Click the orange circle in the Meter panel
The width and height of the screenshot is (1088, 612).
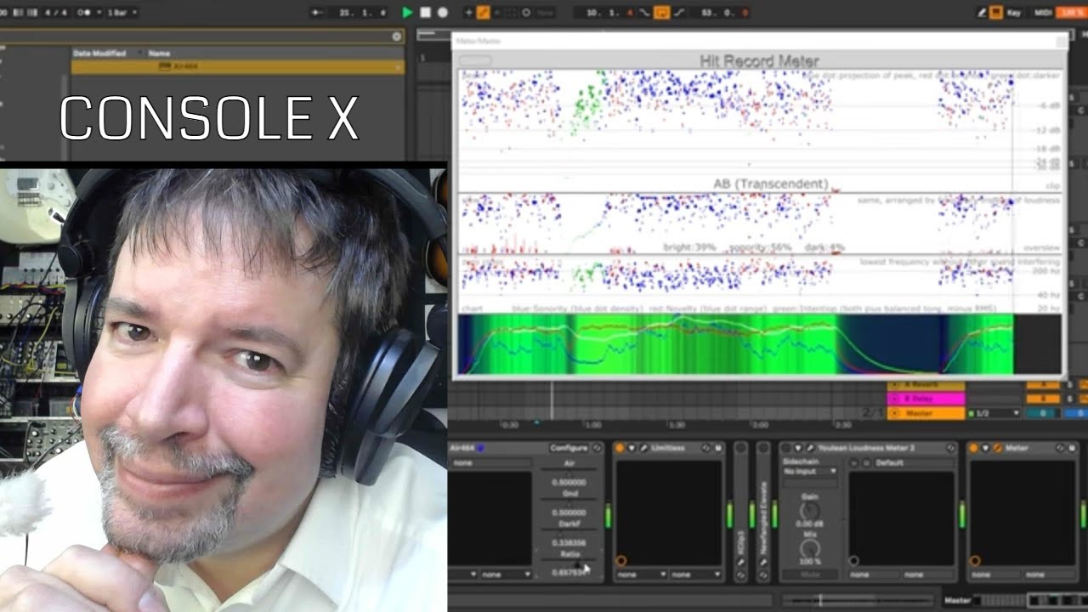point(975,561)
